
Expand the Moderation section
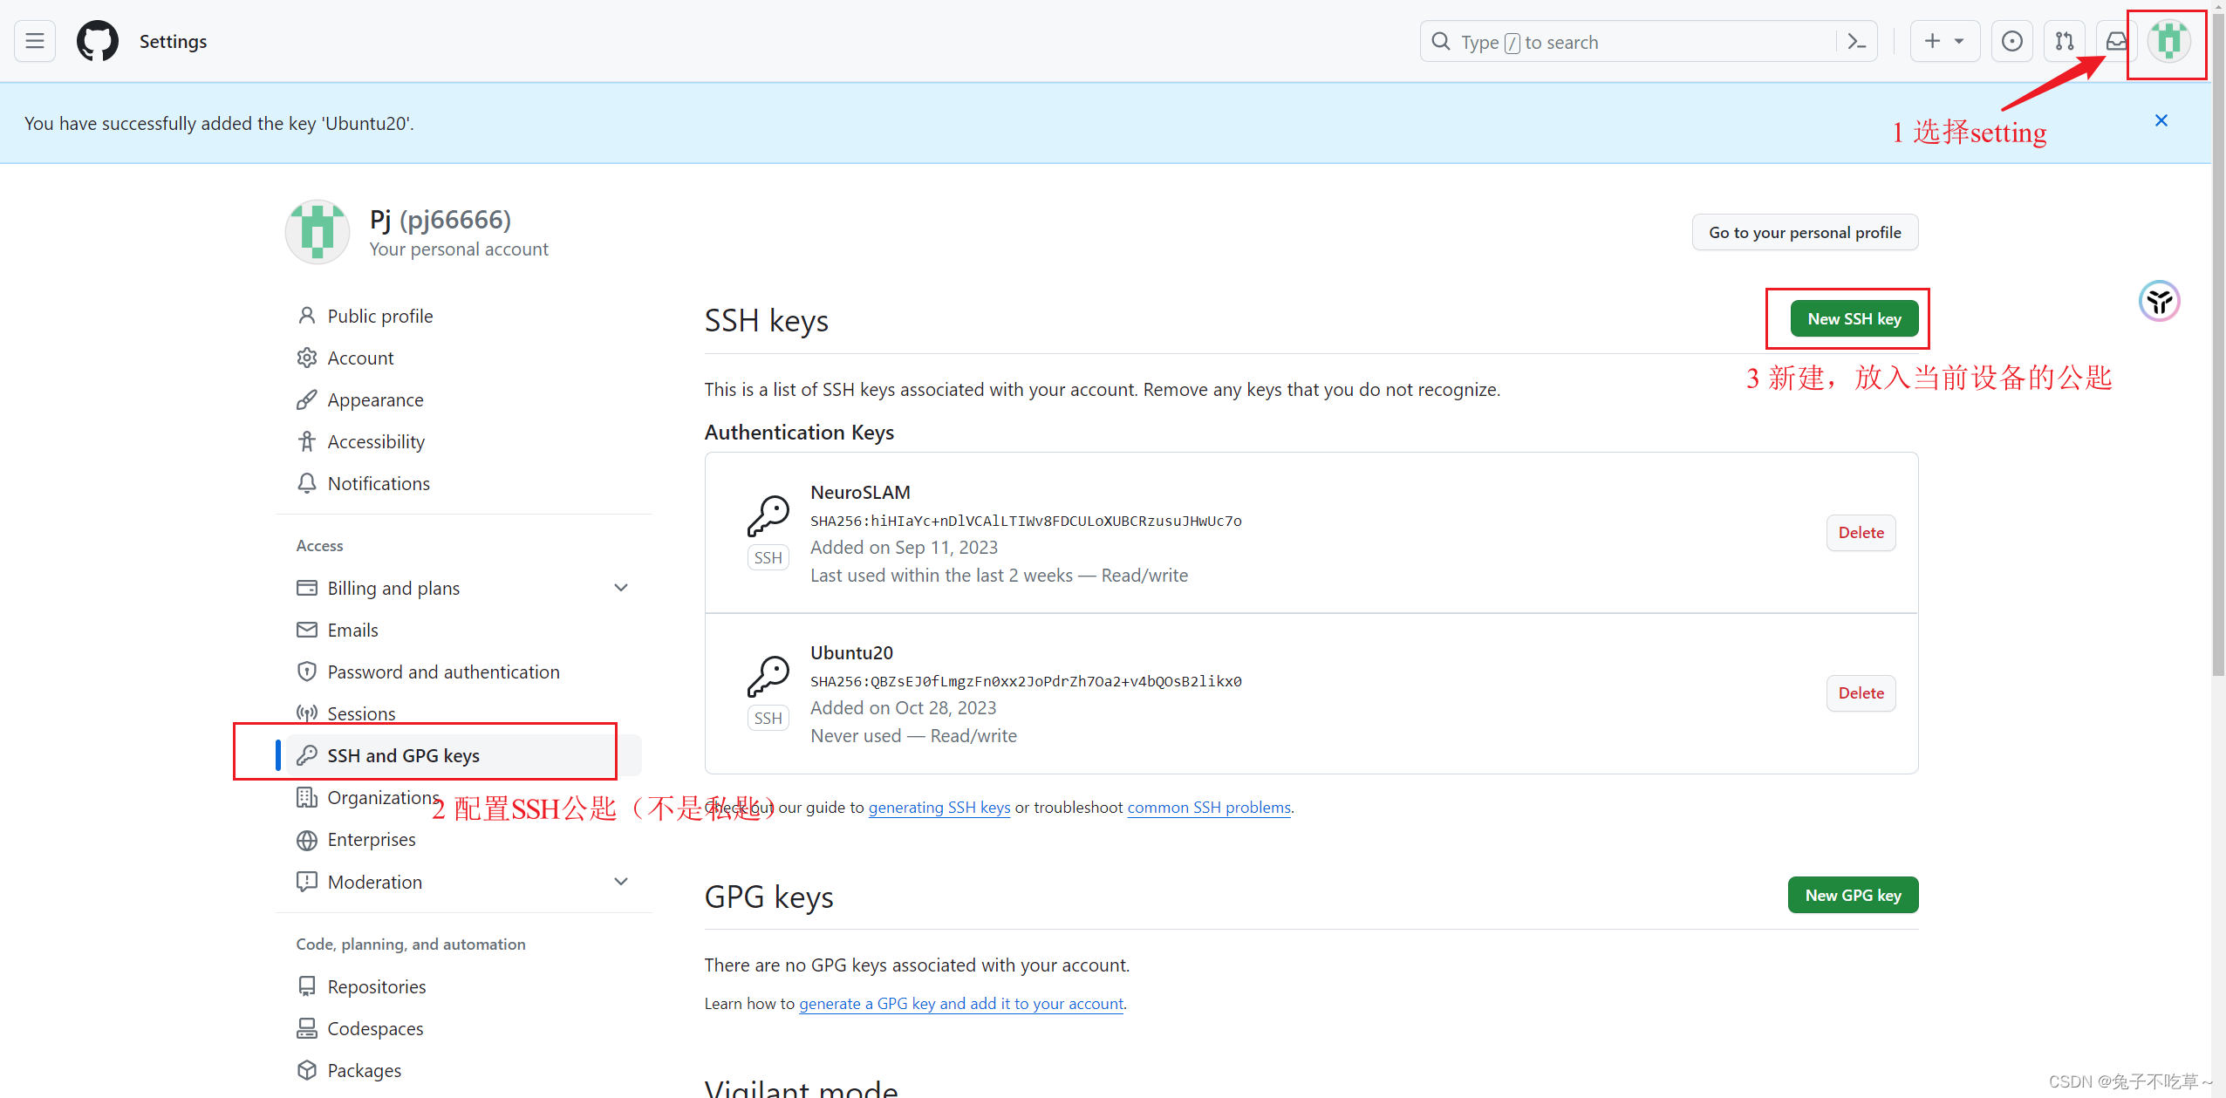point(621,881)
